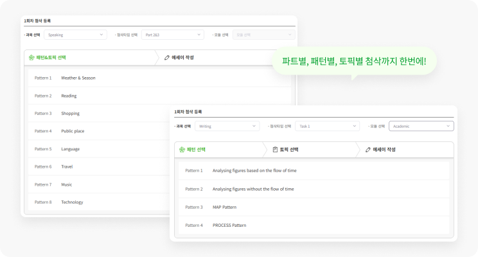Select Pattern 2 Reading row
This screenshot has height=257, width=478.
point(159,96)
